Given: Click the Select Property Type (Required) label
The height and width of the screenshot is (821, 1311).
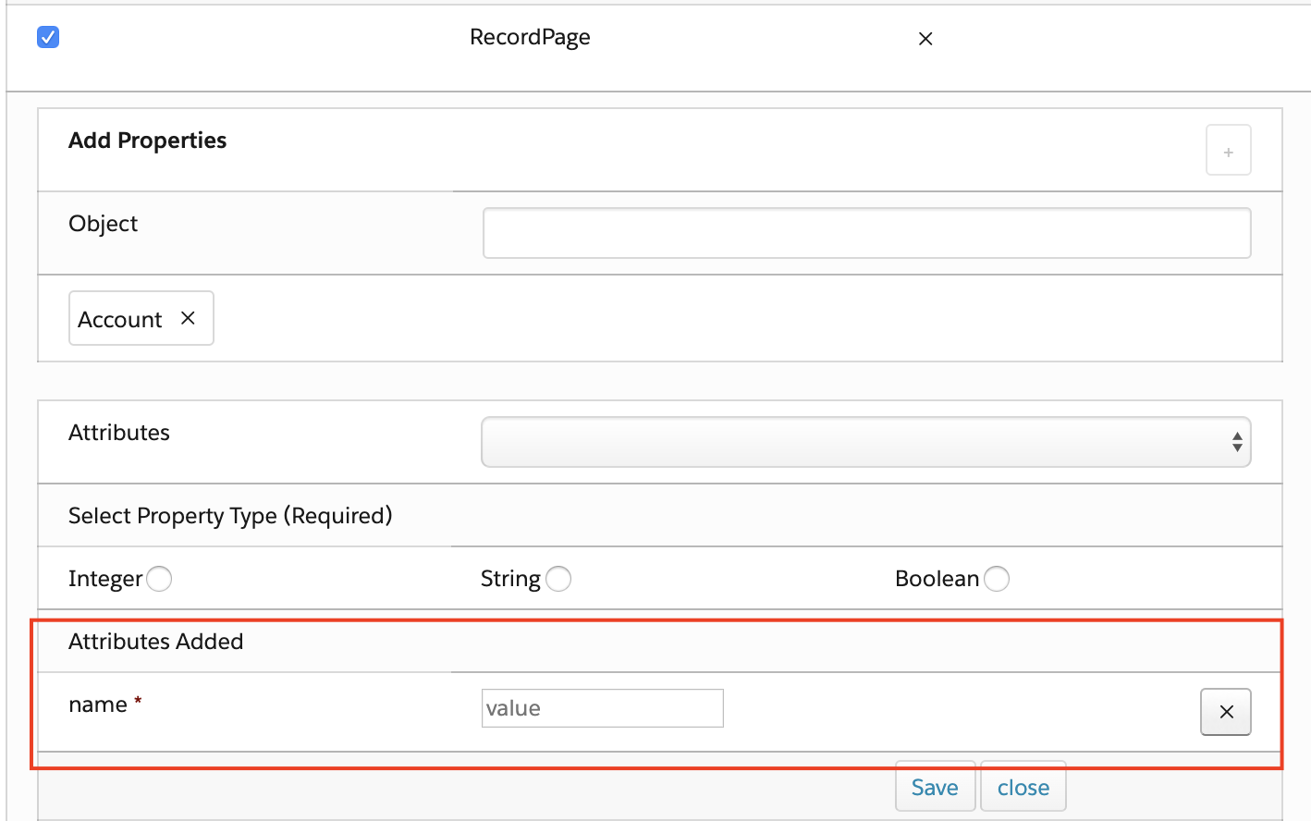Looking at the screenshot, I should 230,516.
